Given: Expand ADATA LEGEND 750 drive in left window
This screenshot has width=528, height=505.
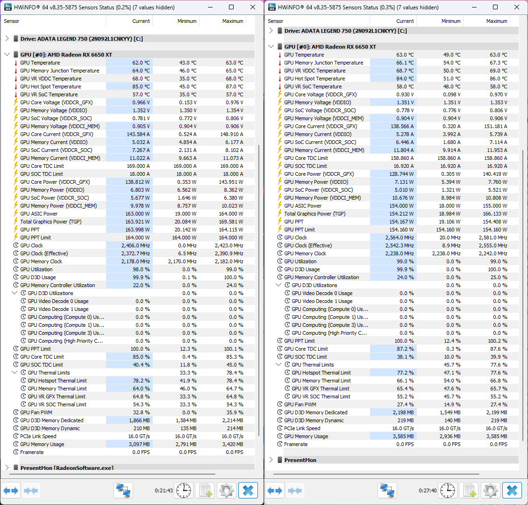Looking at the screenshot, I should 7,38.
